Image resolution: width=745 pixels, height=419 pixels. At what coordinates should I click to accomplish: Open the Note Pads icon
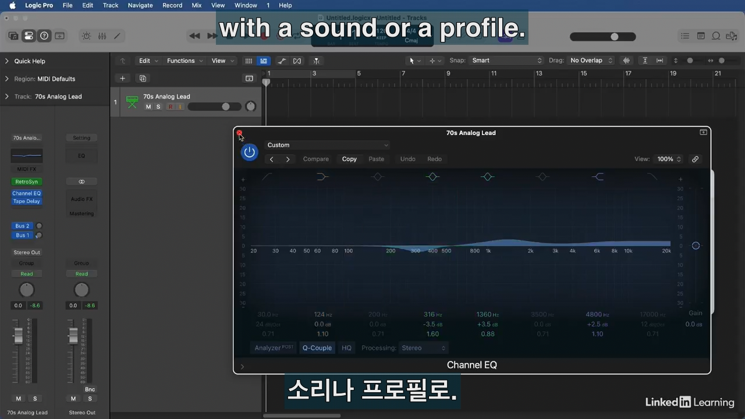pos(701,36)
